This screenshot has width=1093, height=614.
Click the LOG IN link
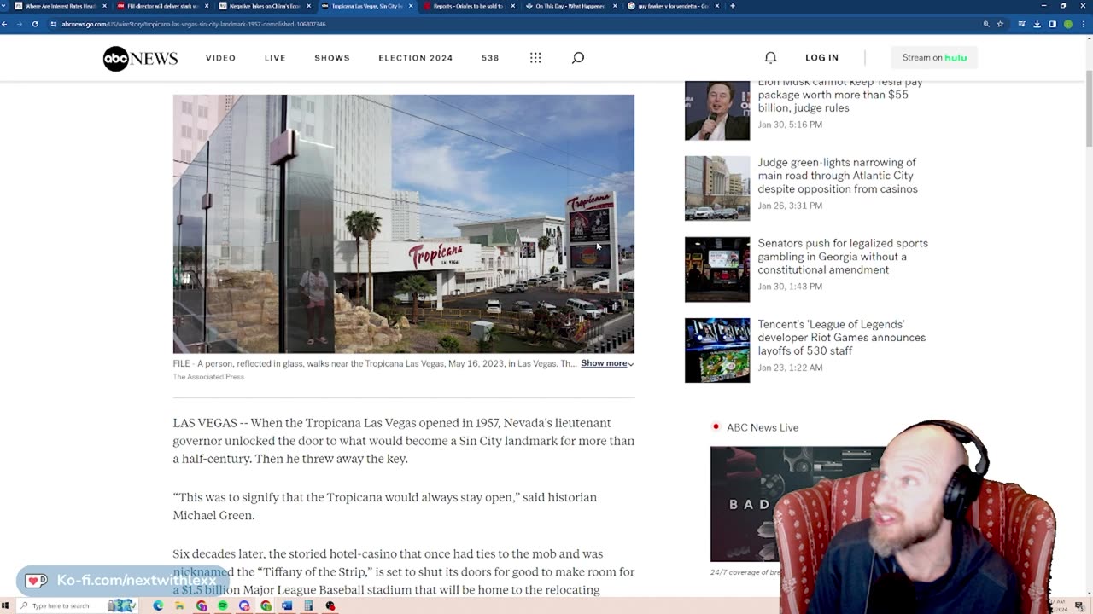click(x=821, y=58)
